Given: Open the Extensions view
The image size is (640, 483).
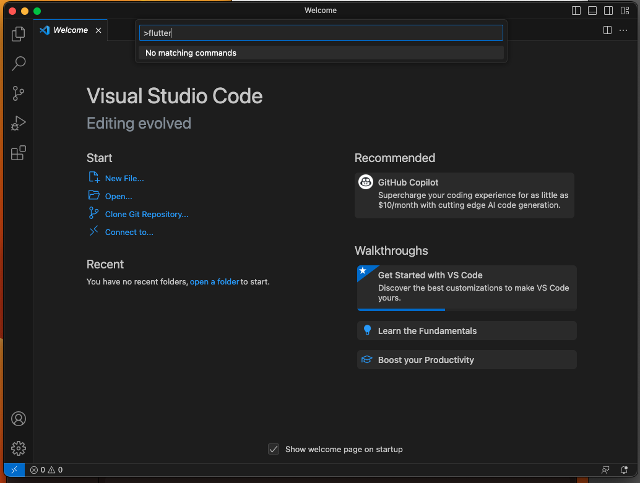Looking at the screenshot, I should point(19,153).
